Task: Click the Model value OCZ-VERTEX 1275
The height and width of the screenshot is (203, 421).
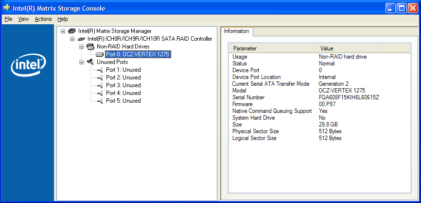Action: coord(342,91)
